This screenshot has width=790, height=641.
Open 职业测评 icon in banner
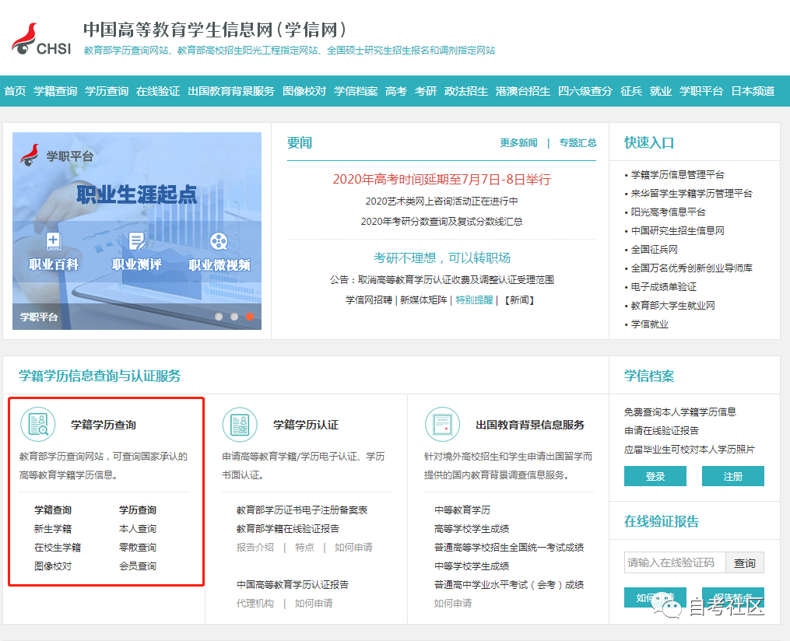[x=137, y=242]
